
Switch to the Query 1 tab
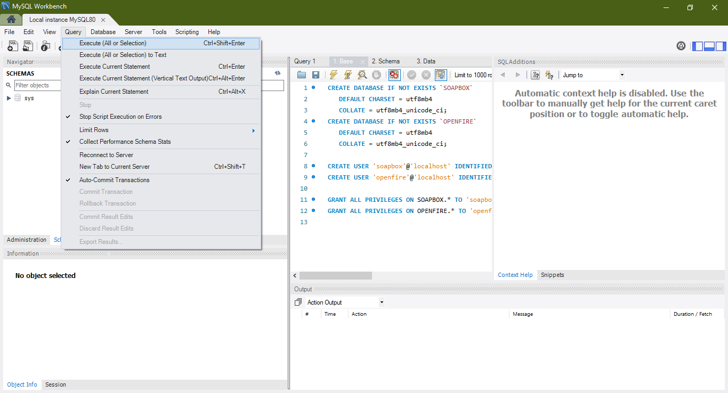tap(305, 61)
